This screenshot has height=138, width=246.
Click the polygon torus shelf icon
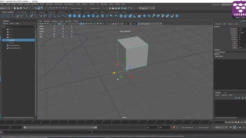[x=93, y=16]
